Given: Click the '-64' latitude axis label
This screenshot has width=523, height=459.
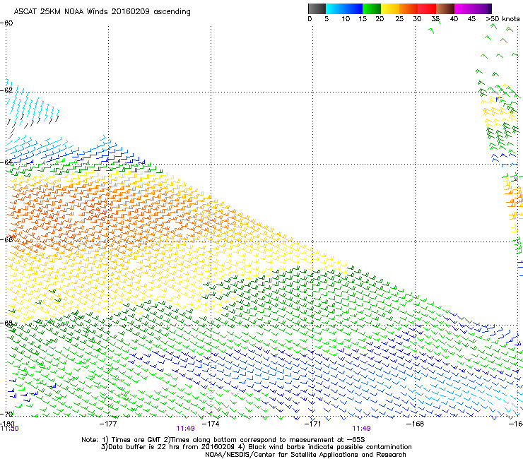Looking at the screenshot, I should pos(6,162).
